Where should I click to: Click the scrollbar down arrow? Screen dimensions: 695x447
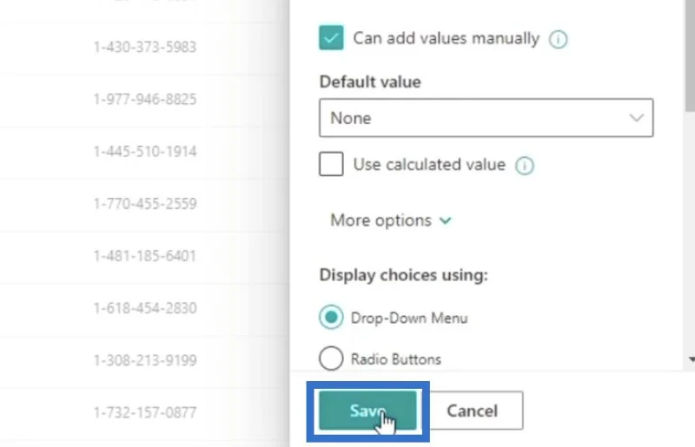[x=692, y=359]
